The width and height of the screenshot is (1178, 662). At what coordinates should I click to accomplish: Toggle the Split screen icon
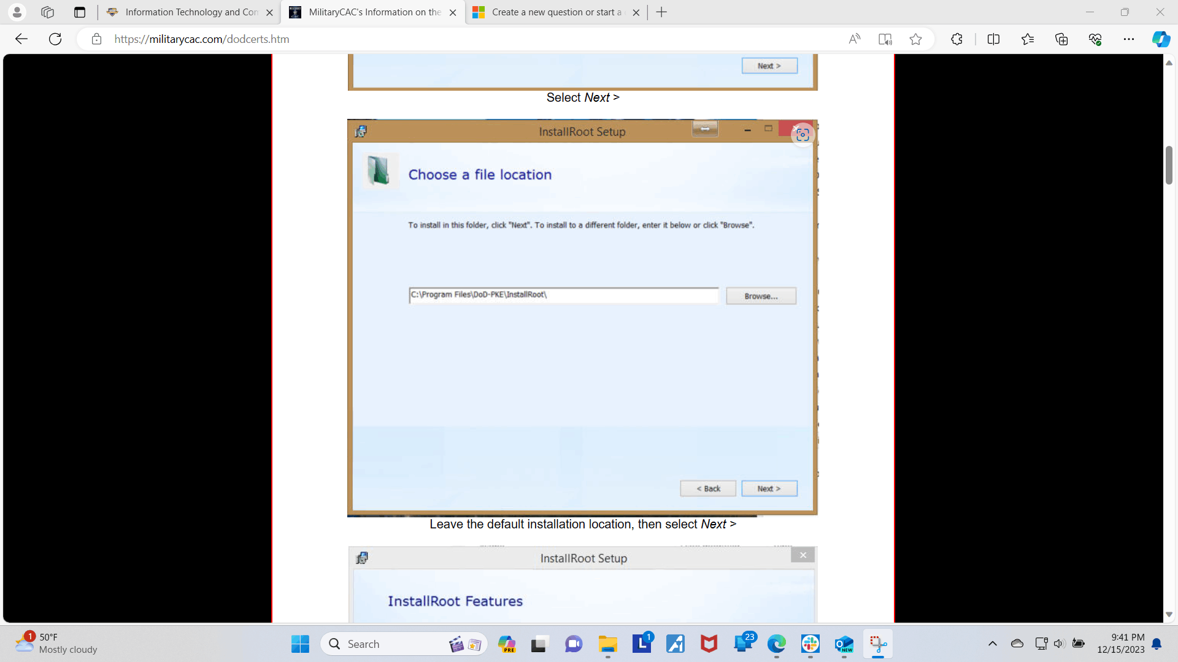click(993, 39)
